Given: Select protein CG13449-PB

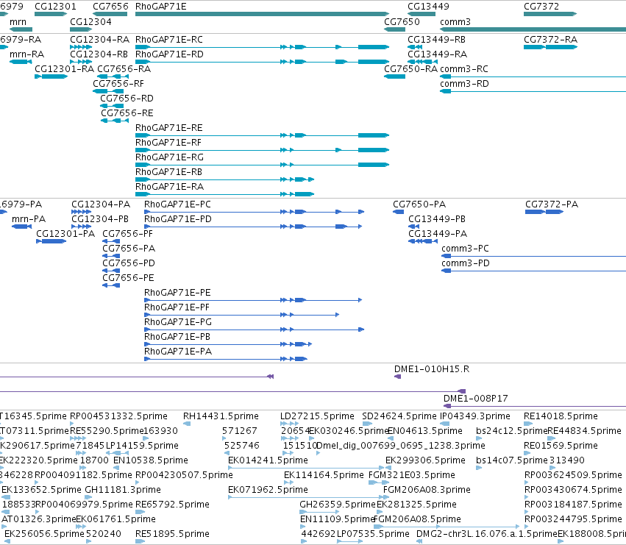Looking at the screenshot, I should pos(414,227).
